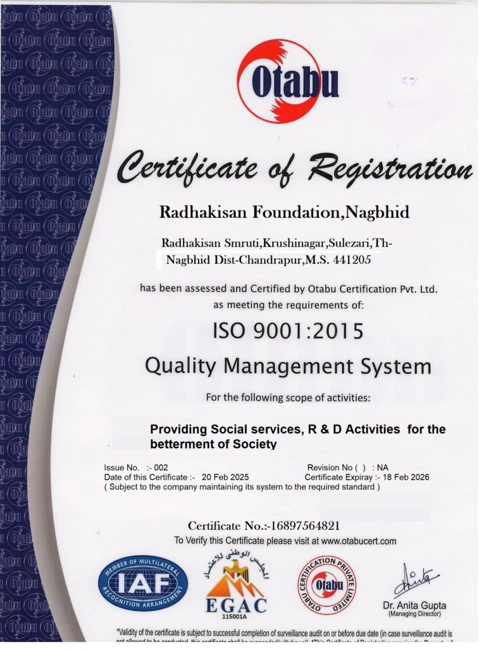Click expiry date '18 Feb 2026'
Screen dimensions: 484x649
point(406,477)
